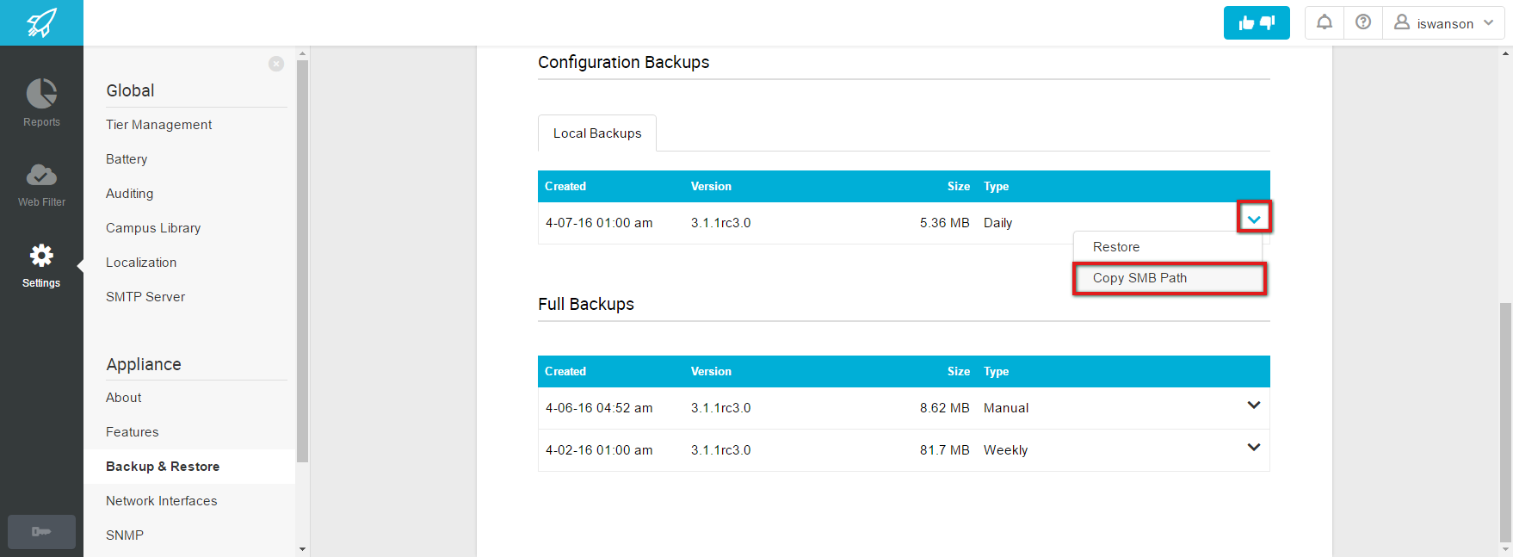This screenshot has height=557, width=1513.
Task: Click the Daily type cell
Action: coord(997,223)
